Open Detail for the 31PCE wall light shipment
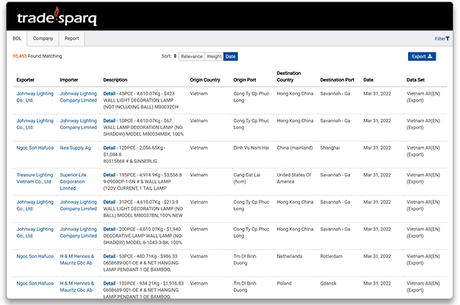 coord(109,202)
